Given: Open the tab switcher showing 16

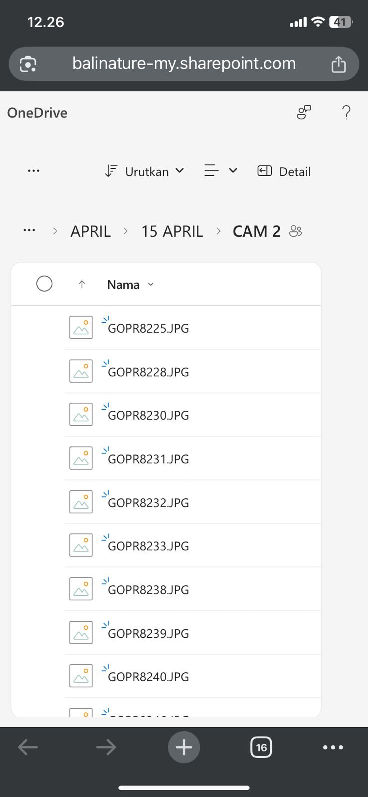Looking at the screenshot, I should point(261,747).
